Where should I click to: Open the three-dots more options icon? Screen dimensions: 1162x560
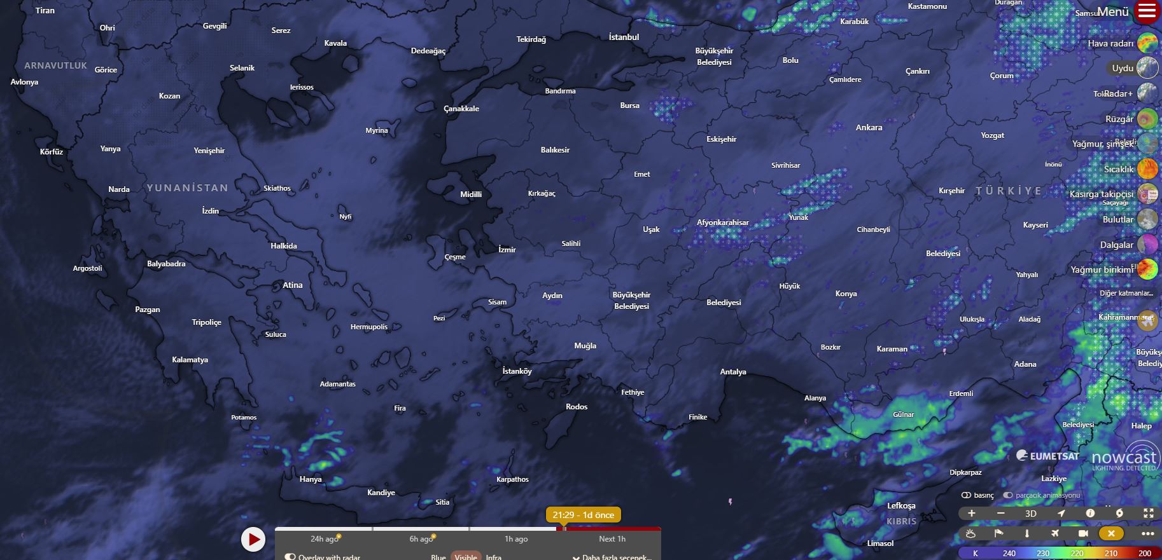tap(1148, 533)
